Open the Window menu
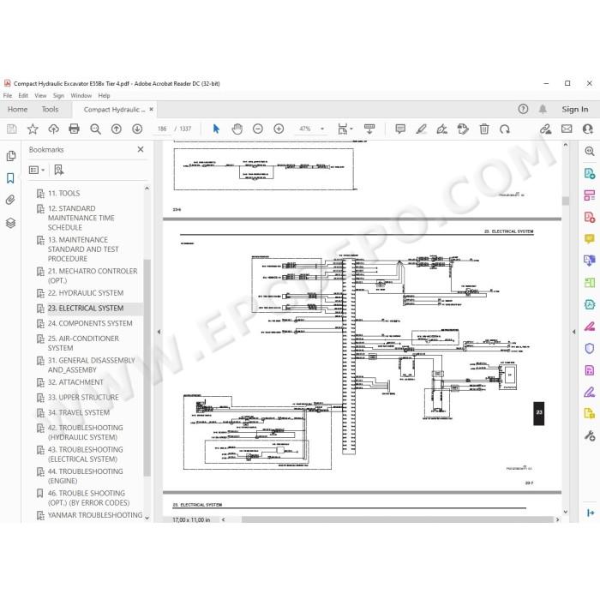This screenshot has height=600, width=600. (81, 96)
